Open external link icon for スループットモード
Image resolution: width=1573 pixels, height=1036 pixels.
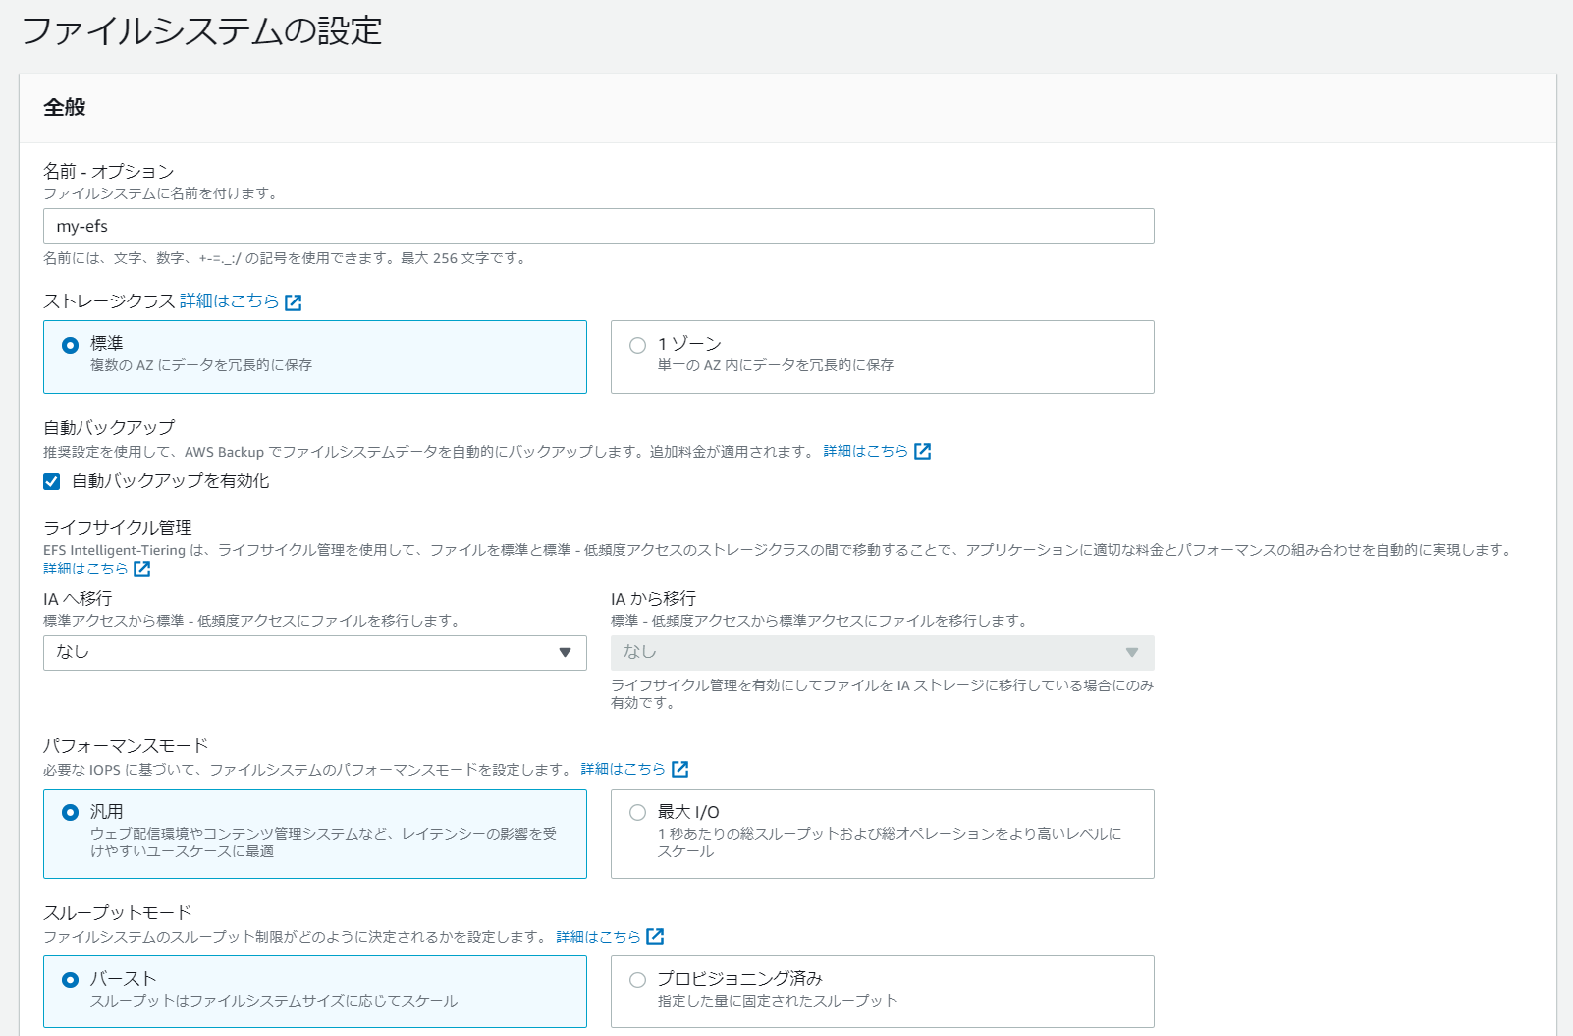[655, 936]
